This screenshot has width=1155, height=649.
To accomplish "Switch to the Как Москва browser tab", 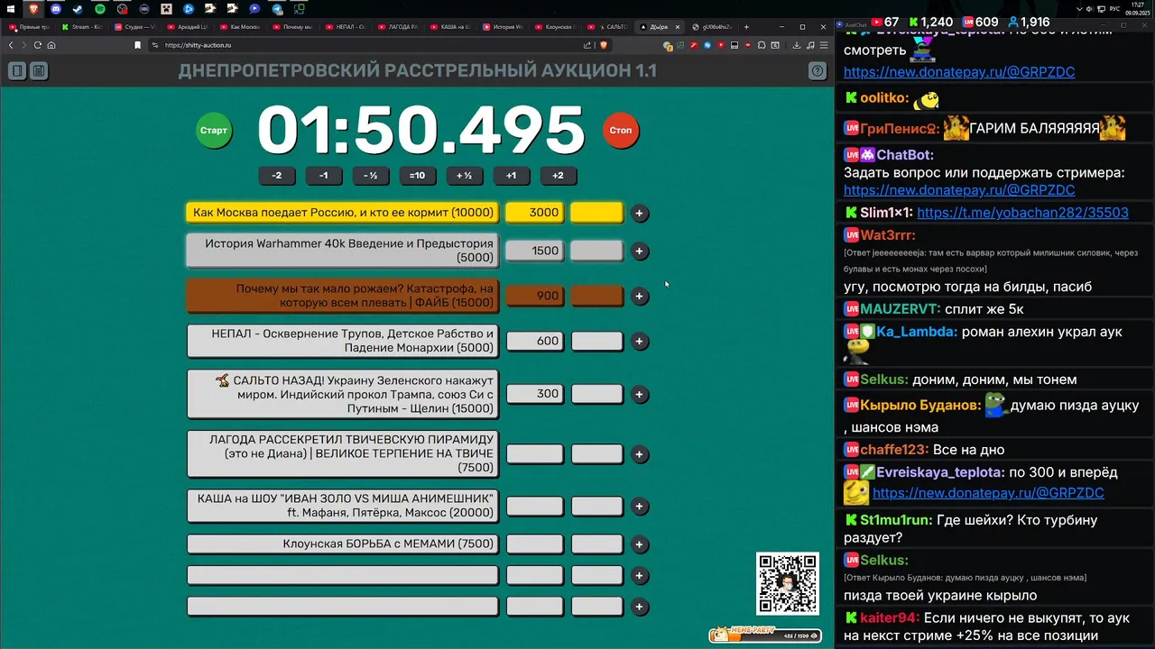I will pos(240,27).
